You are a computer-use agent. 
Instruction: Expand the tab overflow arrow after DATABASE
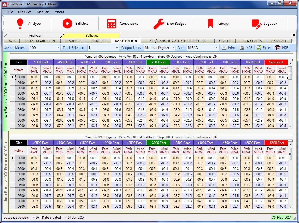click(294, 41)
